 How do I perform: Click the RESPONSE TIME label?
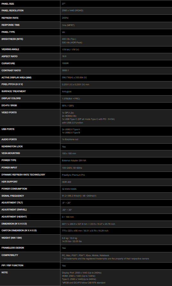pos(11,25)
